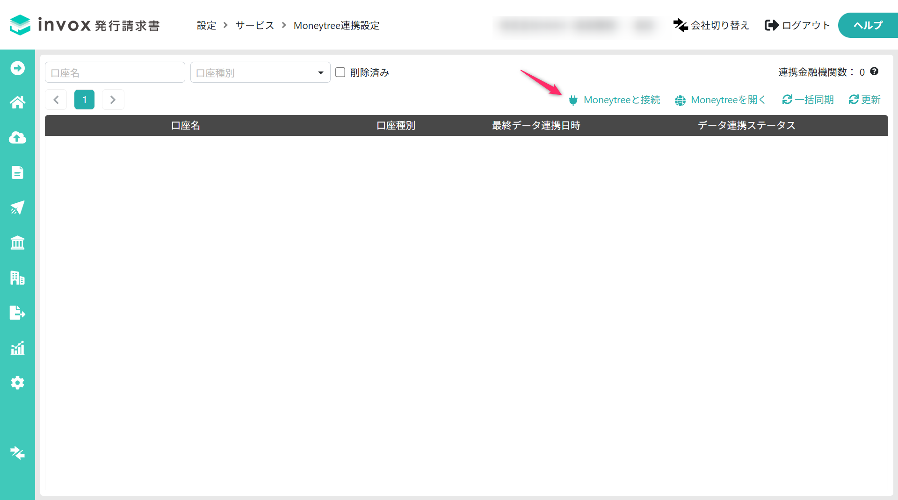Open the bar chart analytics icon

click(17, 348)
